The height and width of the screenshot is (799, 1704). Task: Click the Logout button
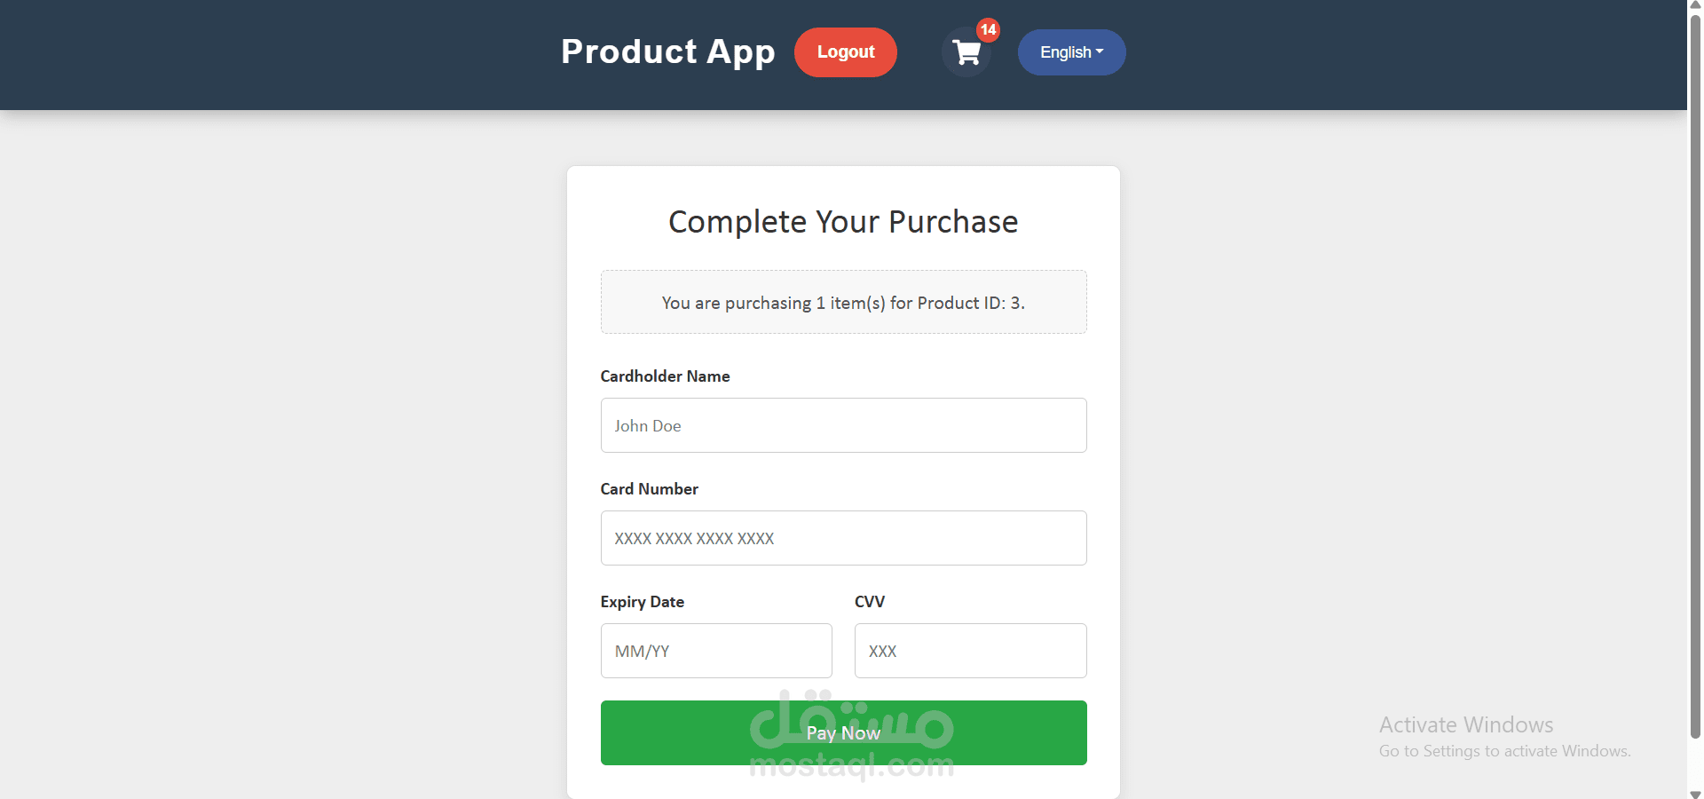(845, 52)
